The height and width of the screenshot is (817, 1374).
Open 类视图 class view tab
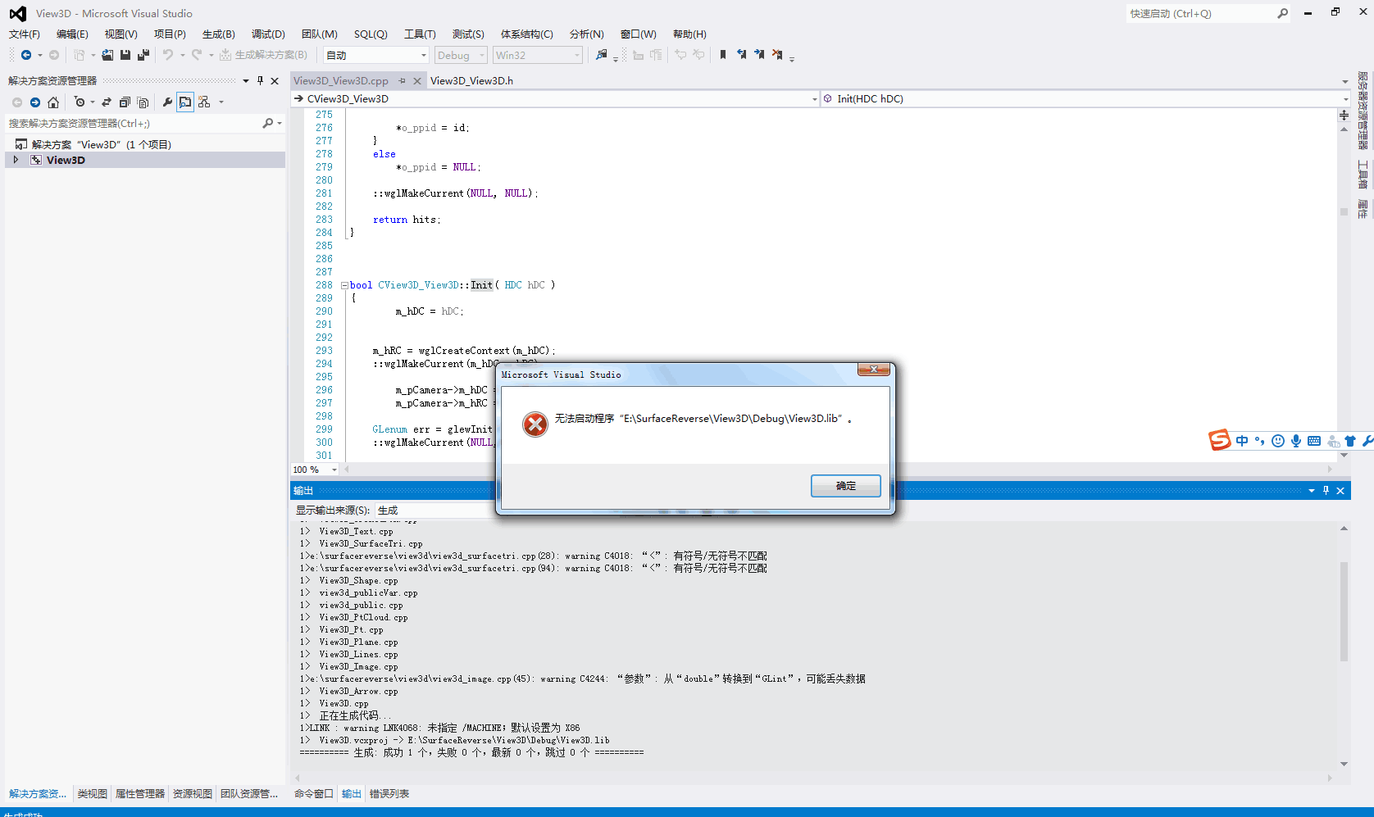(93, 793)
